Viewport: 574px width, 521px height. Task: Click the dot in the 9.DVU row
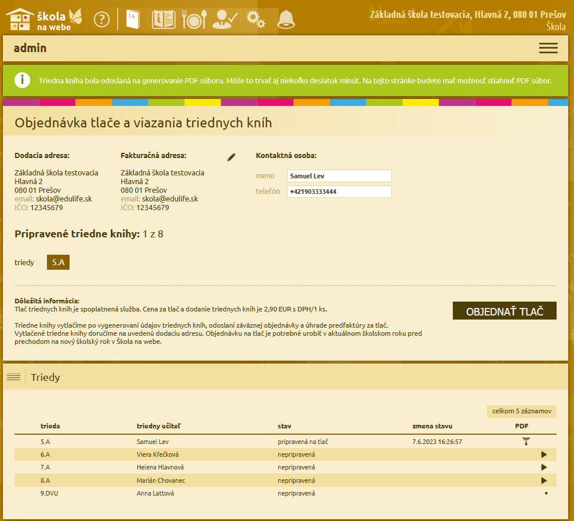coord(546,493)
